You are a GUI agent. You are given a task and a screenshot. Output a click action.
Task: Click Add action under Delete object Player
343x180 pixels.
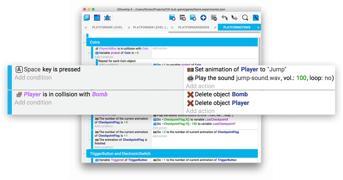click(200, 111)
